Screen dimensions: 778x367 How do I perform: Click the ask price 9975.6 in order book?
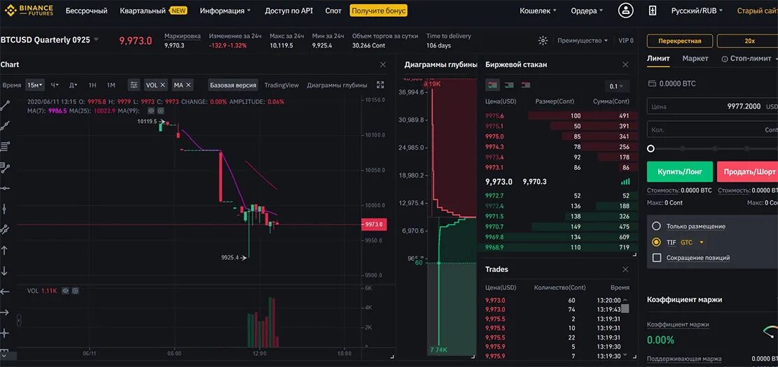click(x=494, y=116)
